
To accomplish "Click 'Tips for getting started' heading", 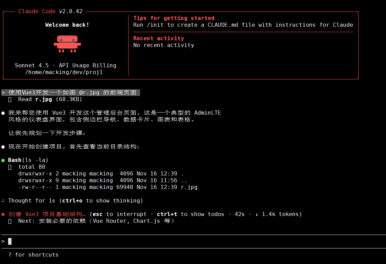I will [174, 18].
